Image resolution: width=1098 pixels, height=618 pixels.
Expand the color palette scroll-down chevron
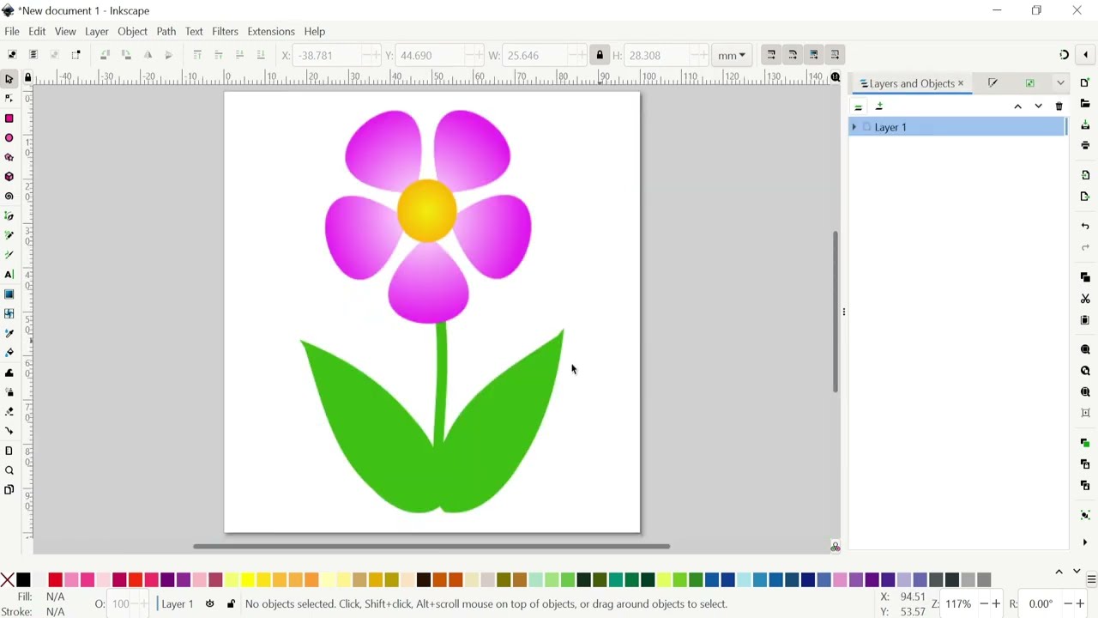click(1077, 572)
